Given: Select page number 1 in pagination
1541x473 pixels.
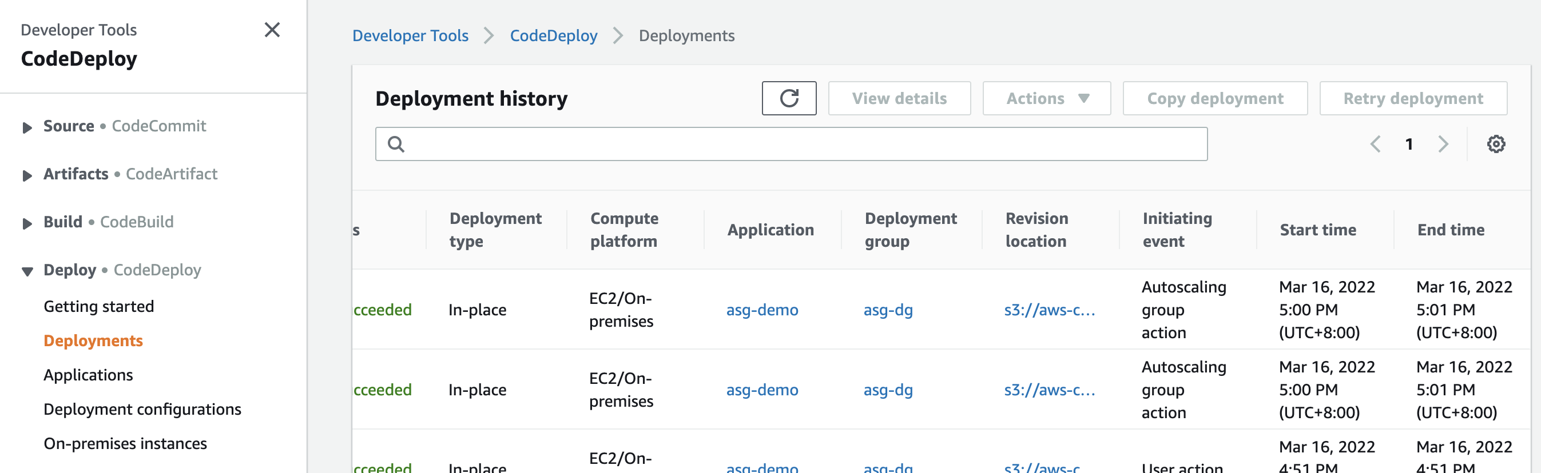Looking at the screenshot, I should 1409,144.
